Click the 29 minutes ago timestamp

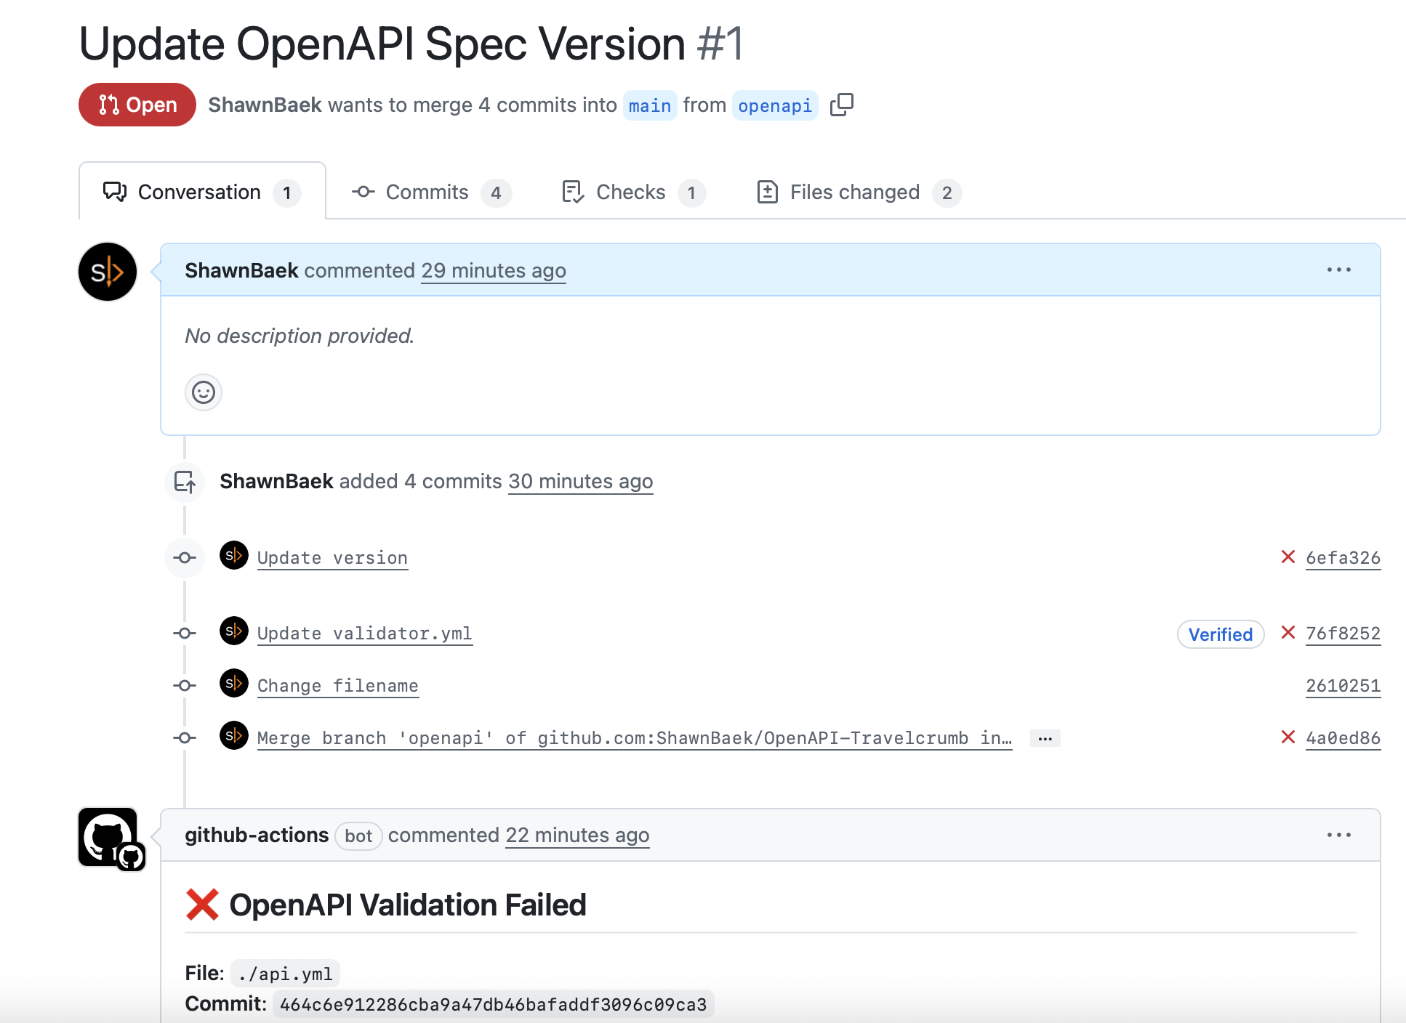[493, 271]
